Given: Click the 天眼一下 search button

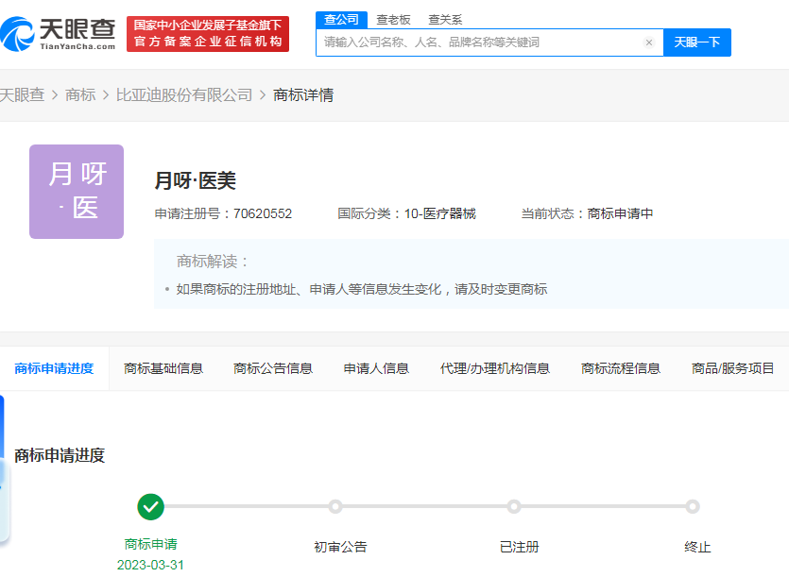Looking at the screenshot, I should 697,42.
